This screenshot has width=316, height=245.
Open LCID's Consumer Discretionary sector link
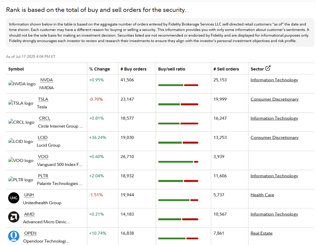pos(274,138)
